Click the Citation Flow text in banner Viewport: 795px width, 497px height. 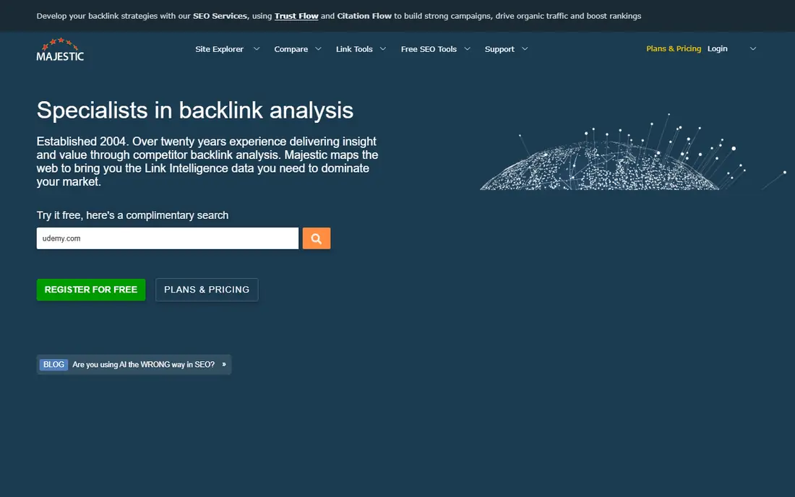pyautogui.click(x=364, y=16)
